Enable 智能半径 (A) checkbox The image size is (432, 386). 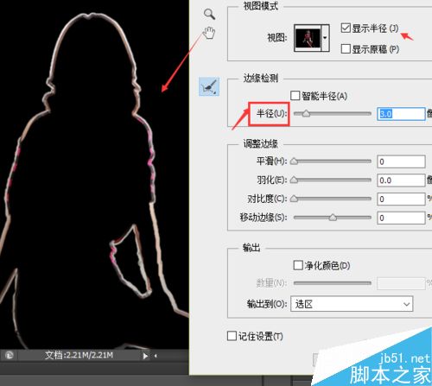[295, 96]
